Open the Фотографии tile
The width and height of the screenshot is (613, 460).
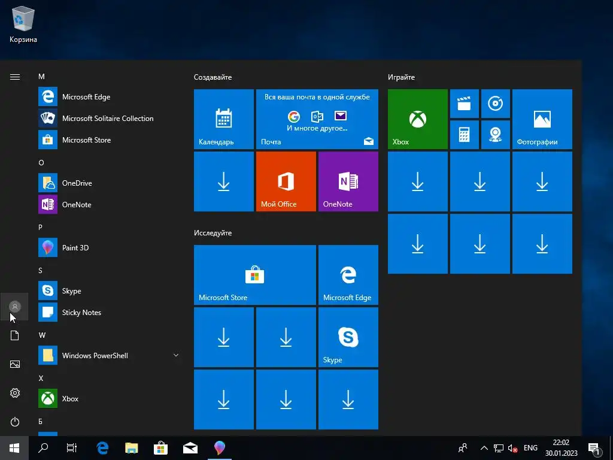coord(542,119)
